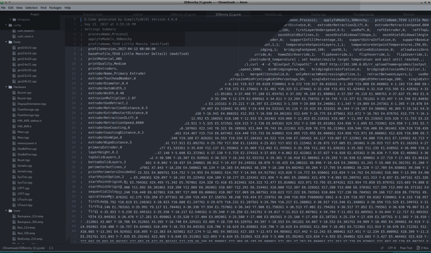Image resolution: width=431 pixels, height=253 pixels.
Task: Click the FlashStorage.hpp file icon
Action: [14, 115]
